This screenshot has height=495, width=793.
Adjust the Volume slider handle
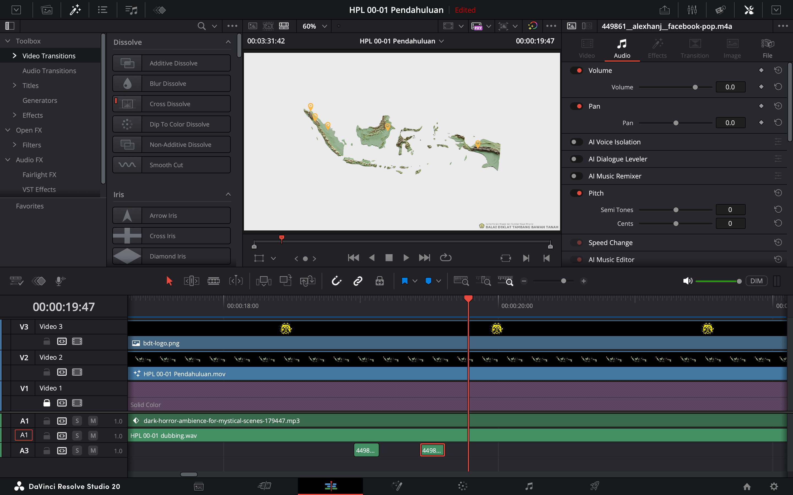coord(695,87)
